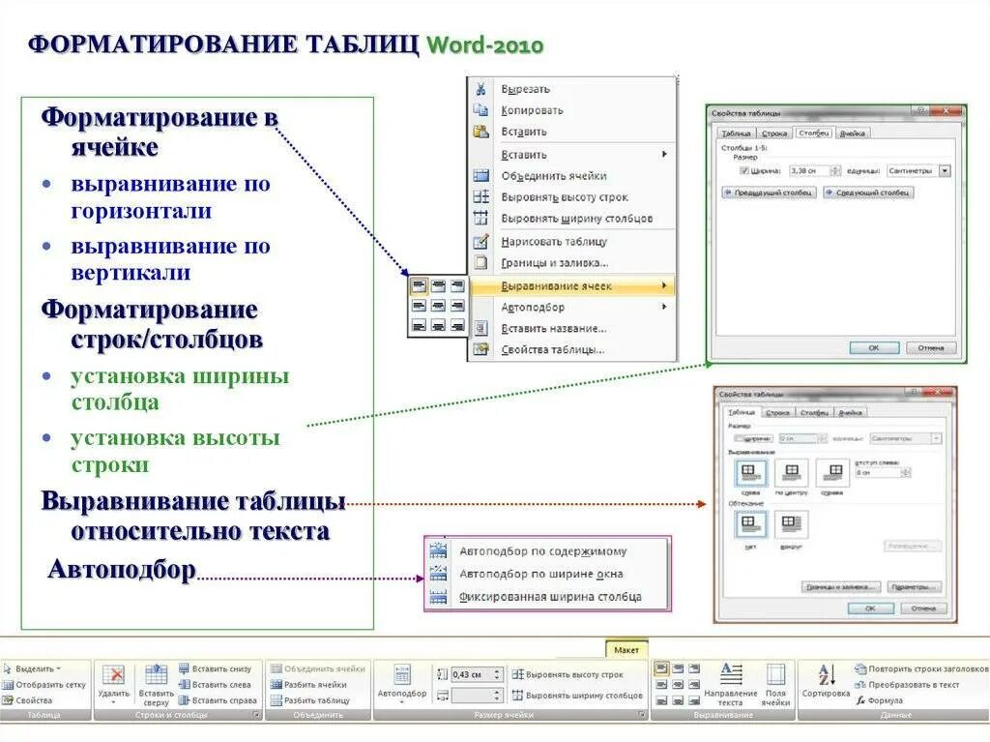Click the 0,43 см row height stepper arrows
This screenshot has width=990, height=742.
[498, 674]
